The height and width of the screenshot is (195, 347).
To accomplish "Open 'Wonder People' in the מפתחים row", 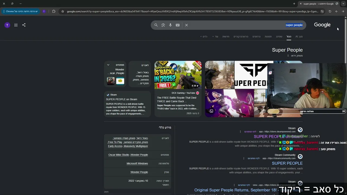I will [139, 155].
